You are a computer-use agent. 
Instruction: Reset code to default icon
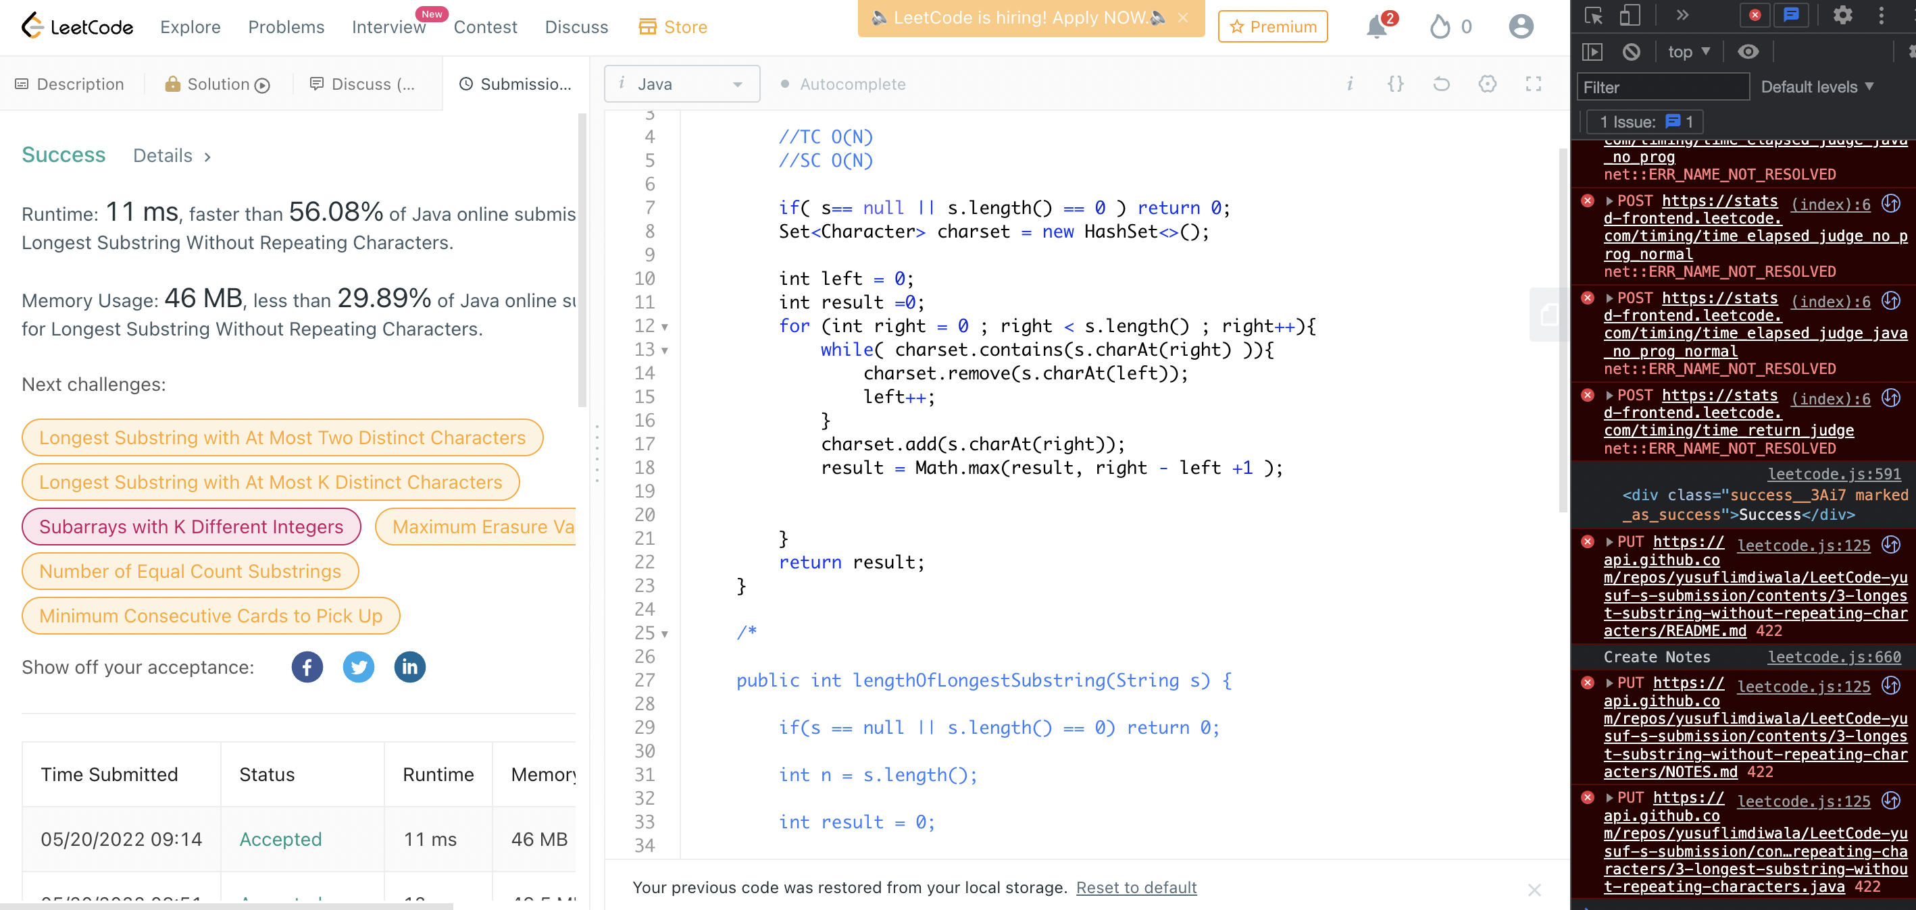[1442, 84]
